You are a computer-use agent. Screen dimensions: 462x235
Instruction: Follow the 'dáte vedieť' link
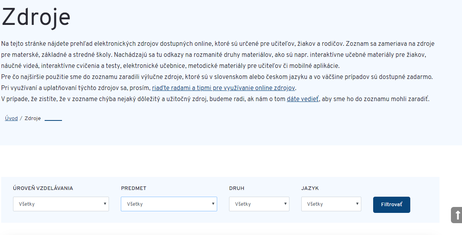(x=302, y=99)
